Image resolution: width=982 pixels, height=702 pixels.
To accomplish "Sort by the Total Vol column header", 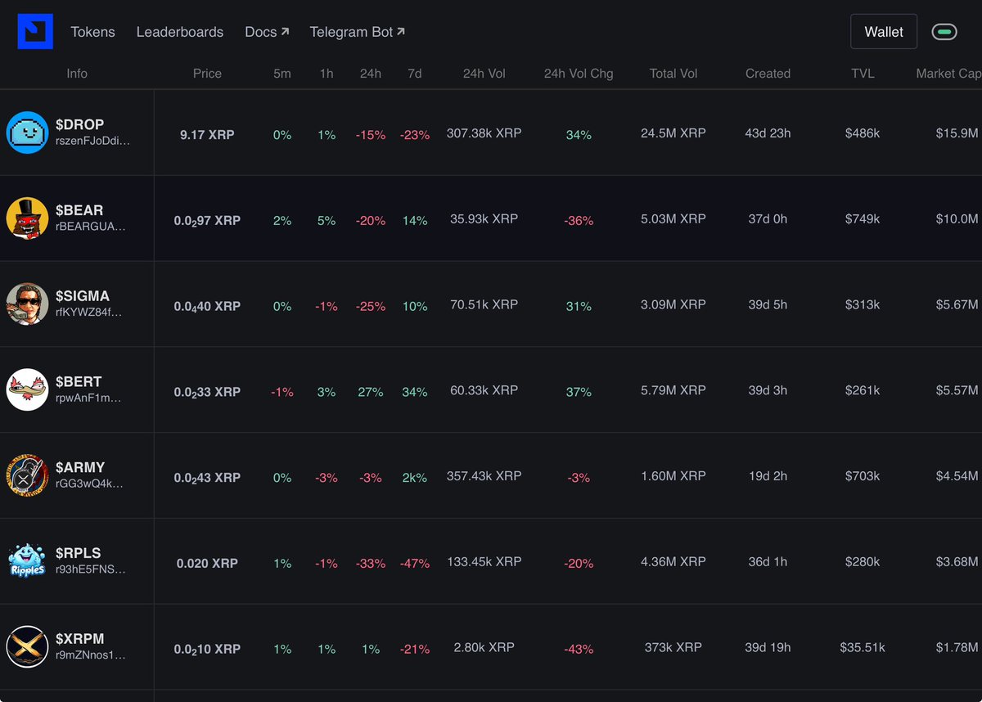I will point(673,74).
